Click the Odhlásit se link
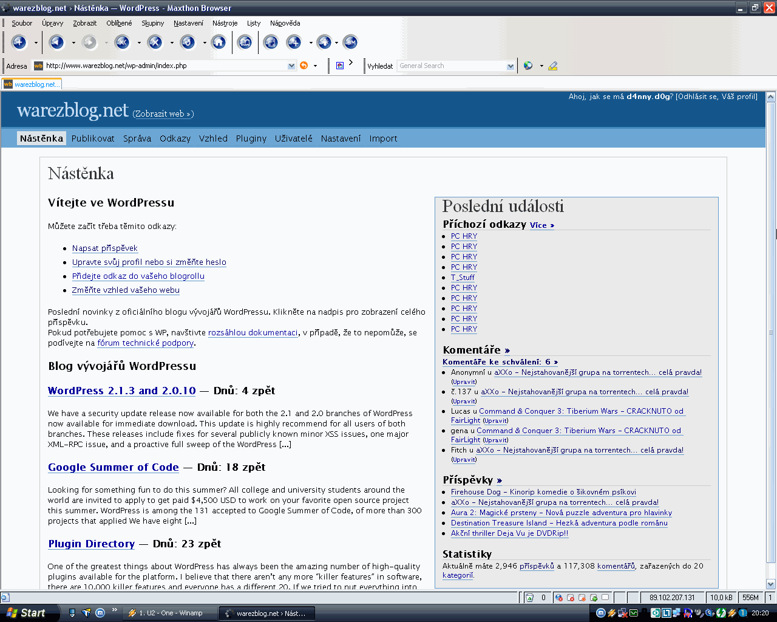 (x=697, y=97)
